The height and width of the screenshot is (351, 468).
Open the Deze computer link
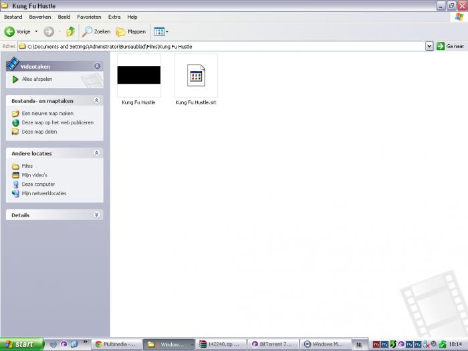38,184
